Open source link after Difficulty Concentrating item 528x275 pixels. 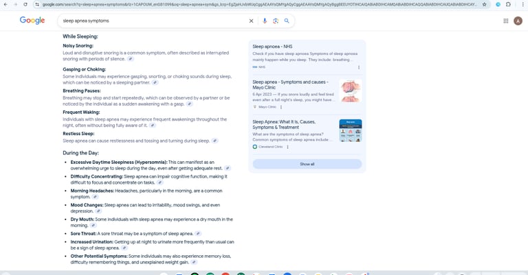pos(160,182)
